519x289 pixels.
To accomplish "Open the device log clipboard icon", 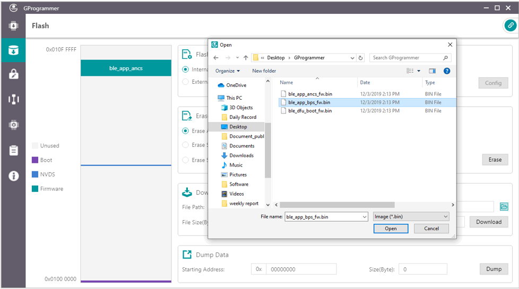I will coord(13,150).
